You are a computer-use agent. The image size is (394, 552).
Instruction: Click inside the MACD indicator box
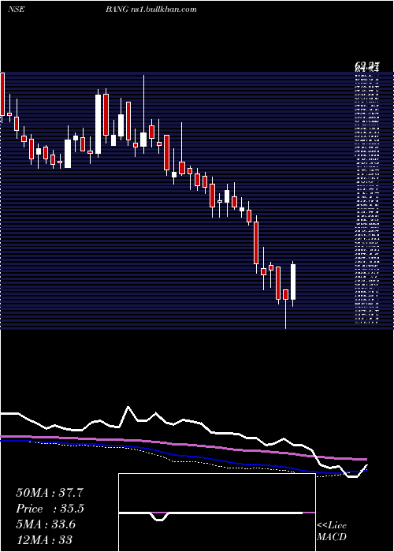[217, 513]
